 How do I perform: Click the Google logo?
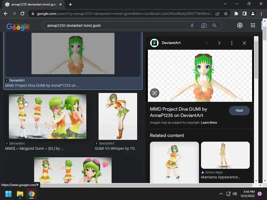[18, 27]
